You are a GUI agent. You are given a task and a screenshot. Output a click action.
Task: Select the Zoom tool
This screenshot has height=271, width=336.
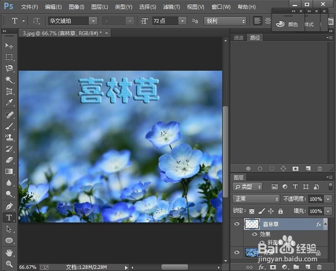tap(9, 264)
